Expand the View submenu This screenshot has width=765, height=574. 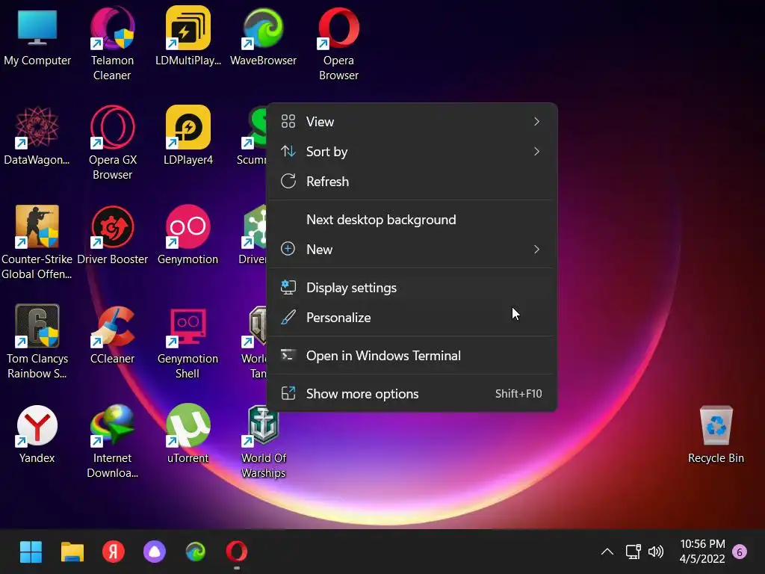[412, 122]
